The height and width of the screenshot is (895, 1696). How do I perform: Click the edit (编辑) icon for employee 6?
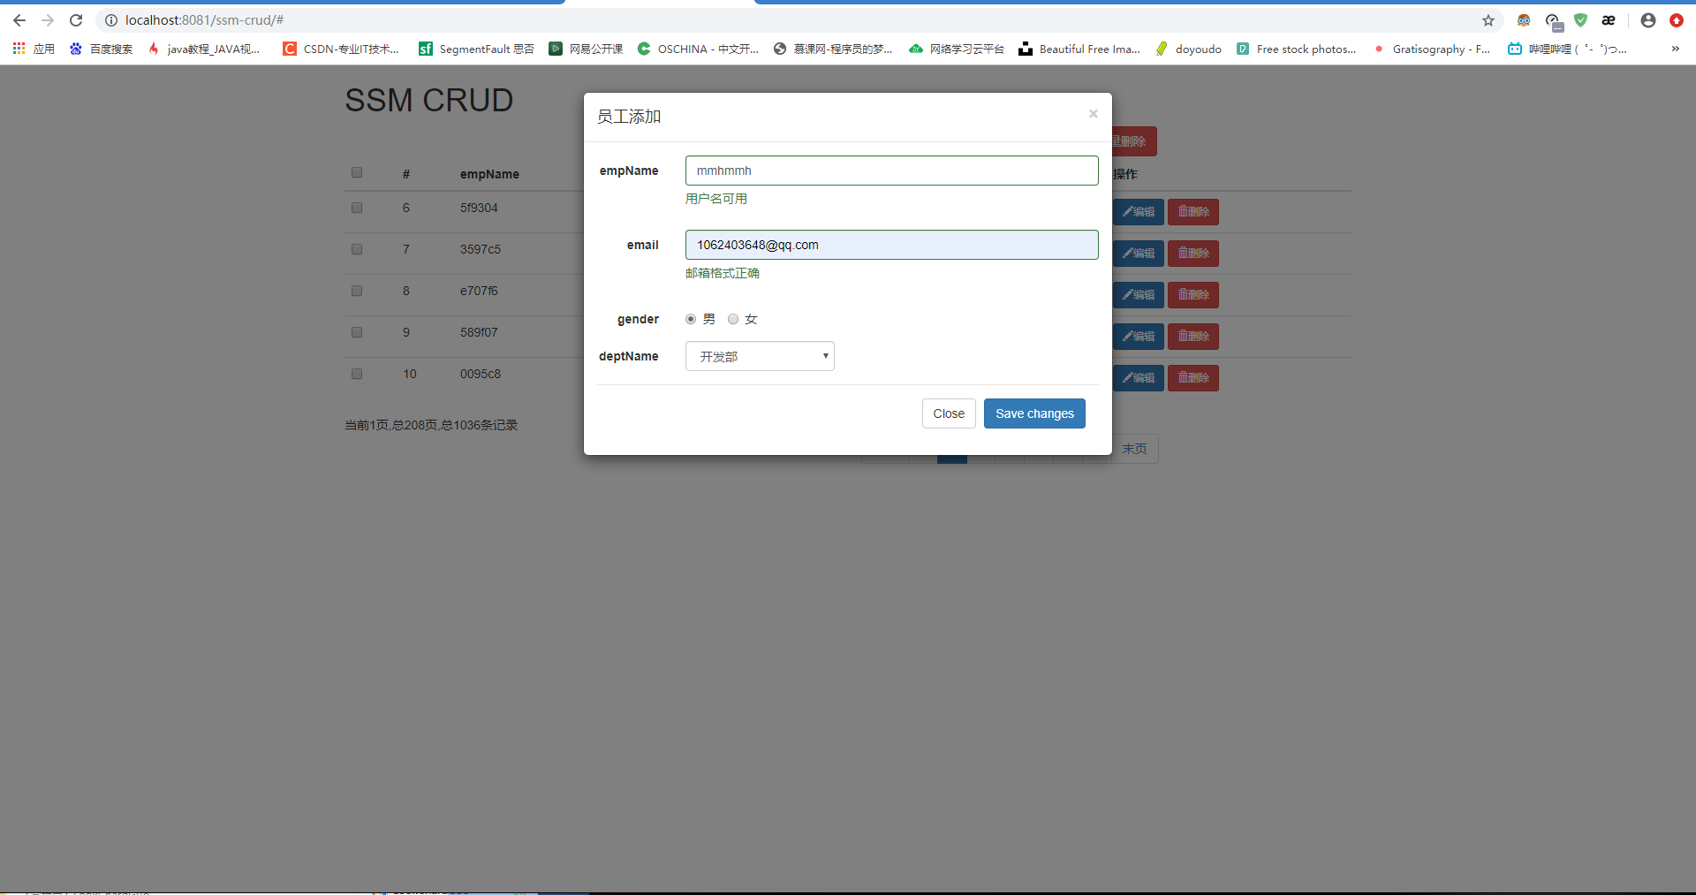pyautogui.click(x=1139, y=212)
